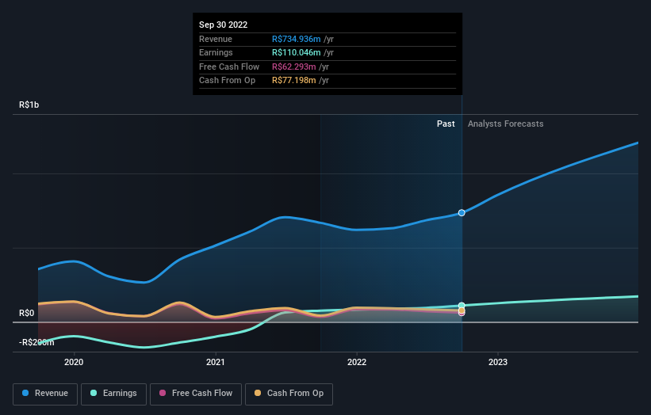Click the Sep 30 2022 tooltip date
This screenshot has width=651, height=415.
click(224, 25)
